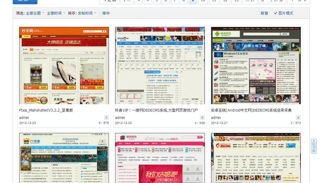
Task: Open the 发帖时间 sort order dropdown
Action: pos(87,13)
